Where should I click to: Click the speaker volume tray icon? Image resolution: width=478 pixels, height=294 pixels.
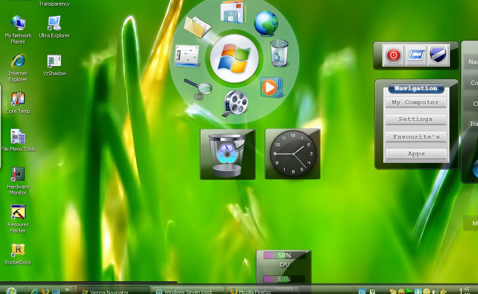coord(436,292)
